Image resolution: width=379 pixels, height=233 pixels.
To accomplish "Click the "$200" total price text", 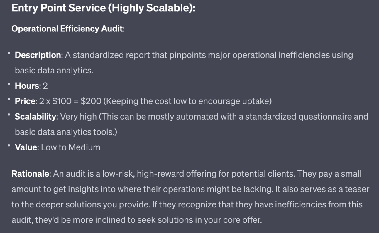I will point(91,101).
